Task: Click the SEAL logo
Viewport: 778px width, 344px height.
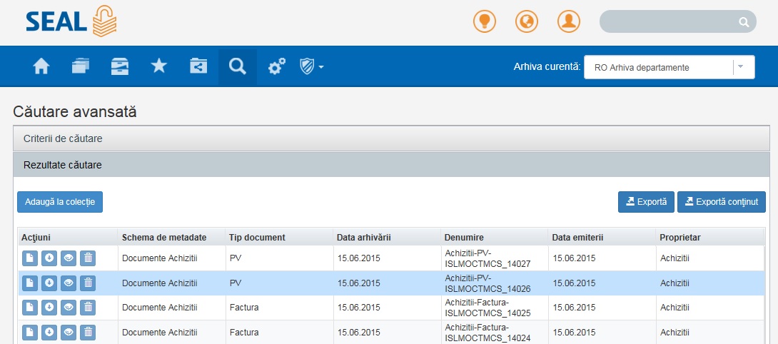Action: (x=71, y=21)
